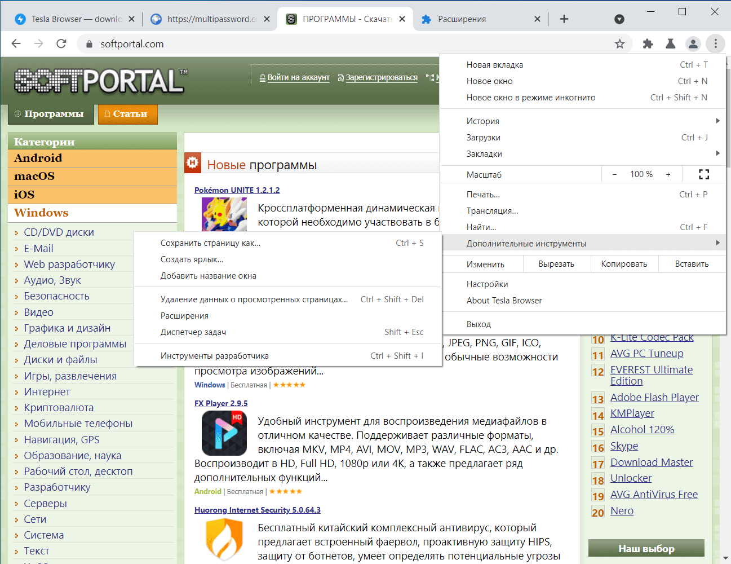This screenshot has width=731, height=564.
Task: Close the Tesla Browser download tab
Action: [x=131, y=19]
